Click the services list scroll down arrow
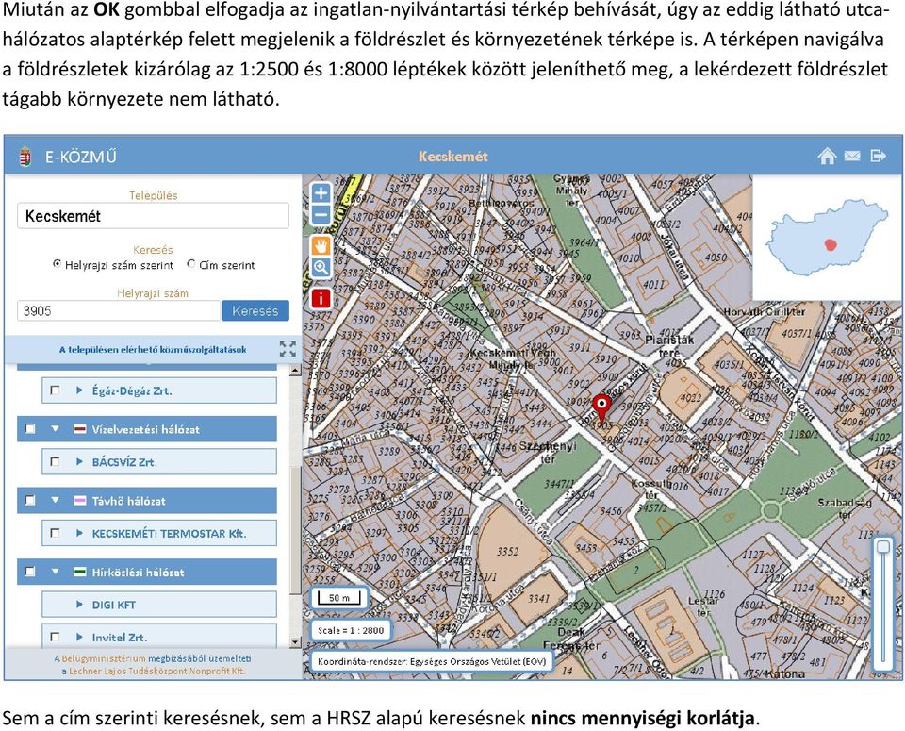This screenshot has height=731, width=905. [x=295, y=642]
